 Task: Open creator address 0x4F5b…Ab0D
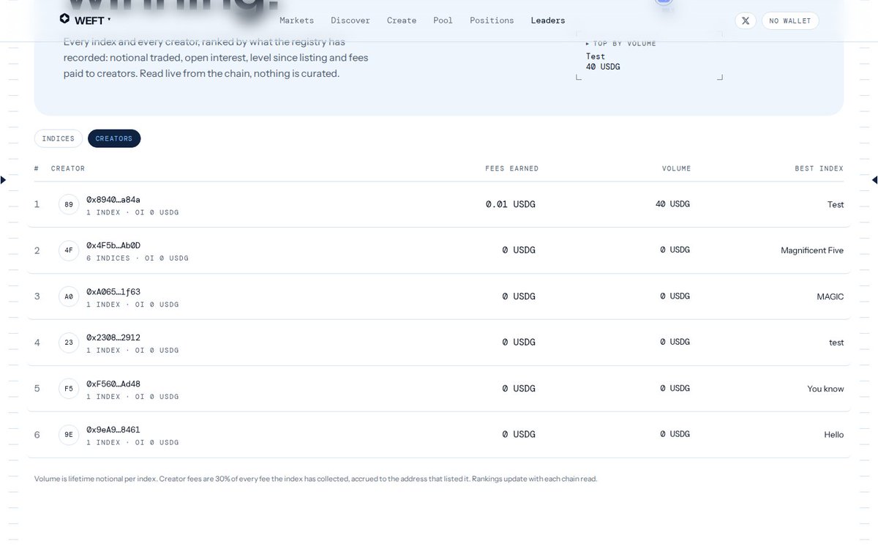tap(113, 245)
